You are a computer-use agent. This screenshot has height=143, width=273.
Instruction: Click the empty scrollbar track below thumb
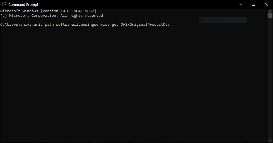pos(270,78)
